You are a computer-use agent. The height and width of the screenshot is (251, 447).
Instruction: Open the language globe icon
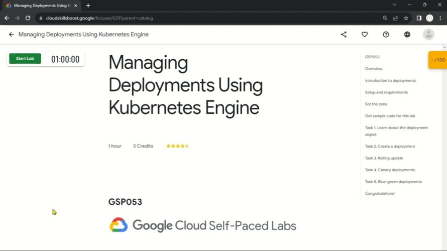tap(407, 35)
